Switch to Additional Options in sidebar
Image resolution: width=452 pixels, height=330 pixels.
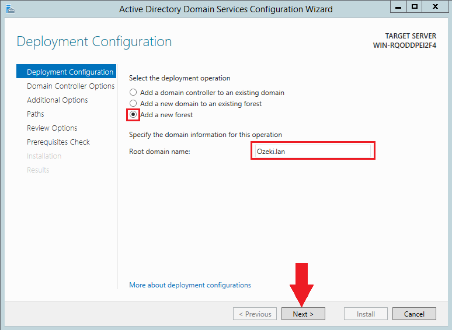click(x=57, y=100)
